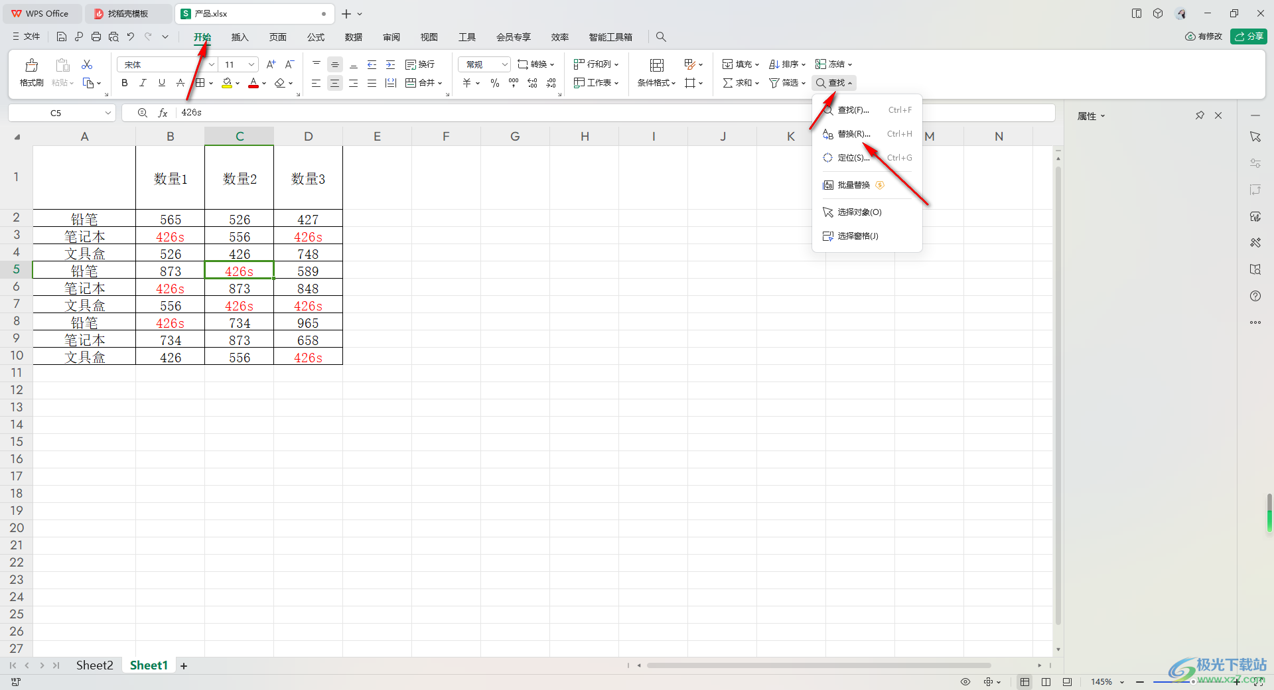Viewport: 1274px width, 690px height.
Task: Open the Sort (排序) dropdown
Action: click(x=787, y=64)
